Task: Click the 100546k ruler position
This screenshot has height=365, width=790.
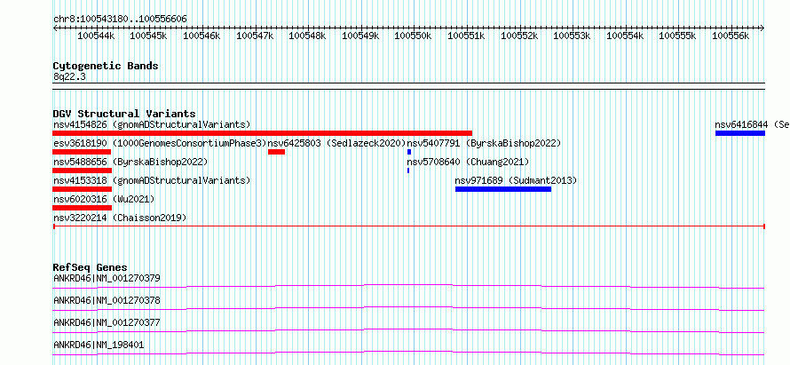Action: click(x=201, y=36)
